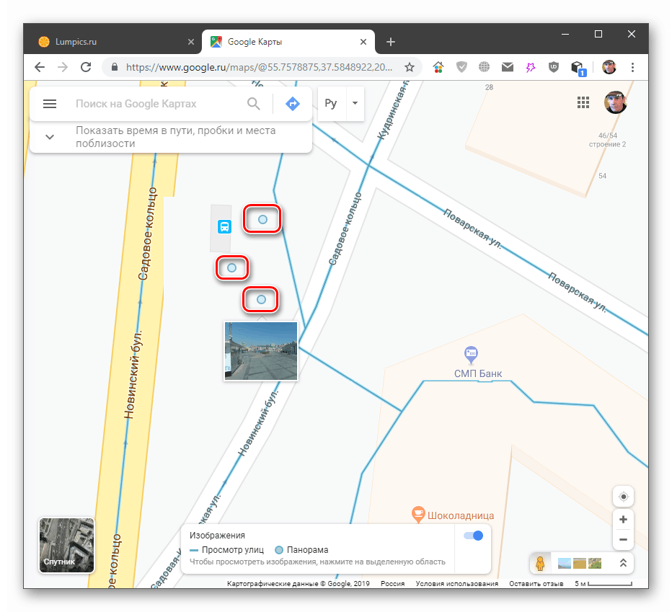
Task: Click the search magnifier icon
Action: (254, 103)
